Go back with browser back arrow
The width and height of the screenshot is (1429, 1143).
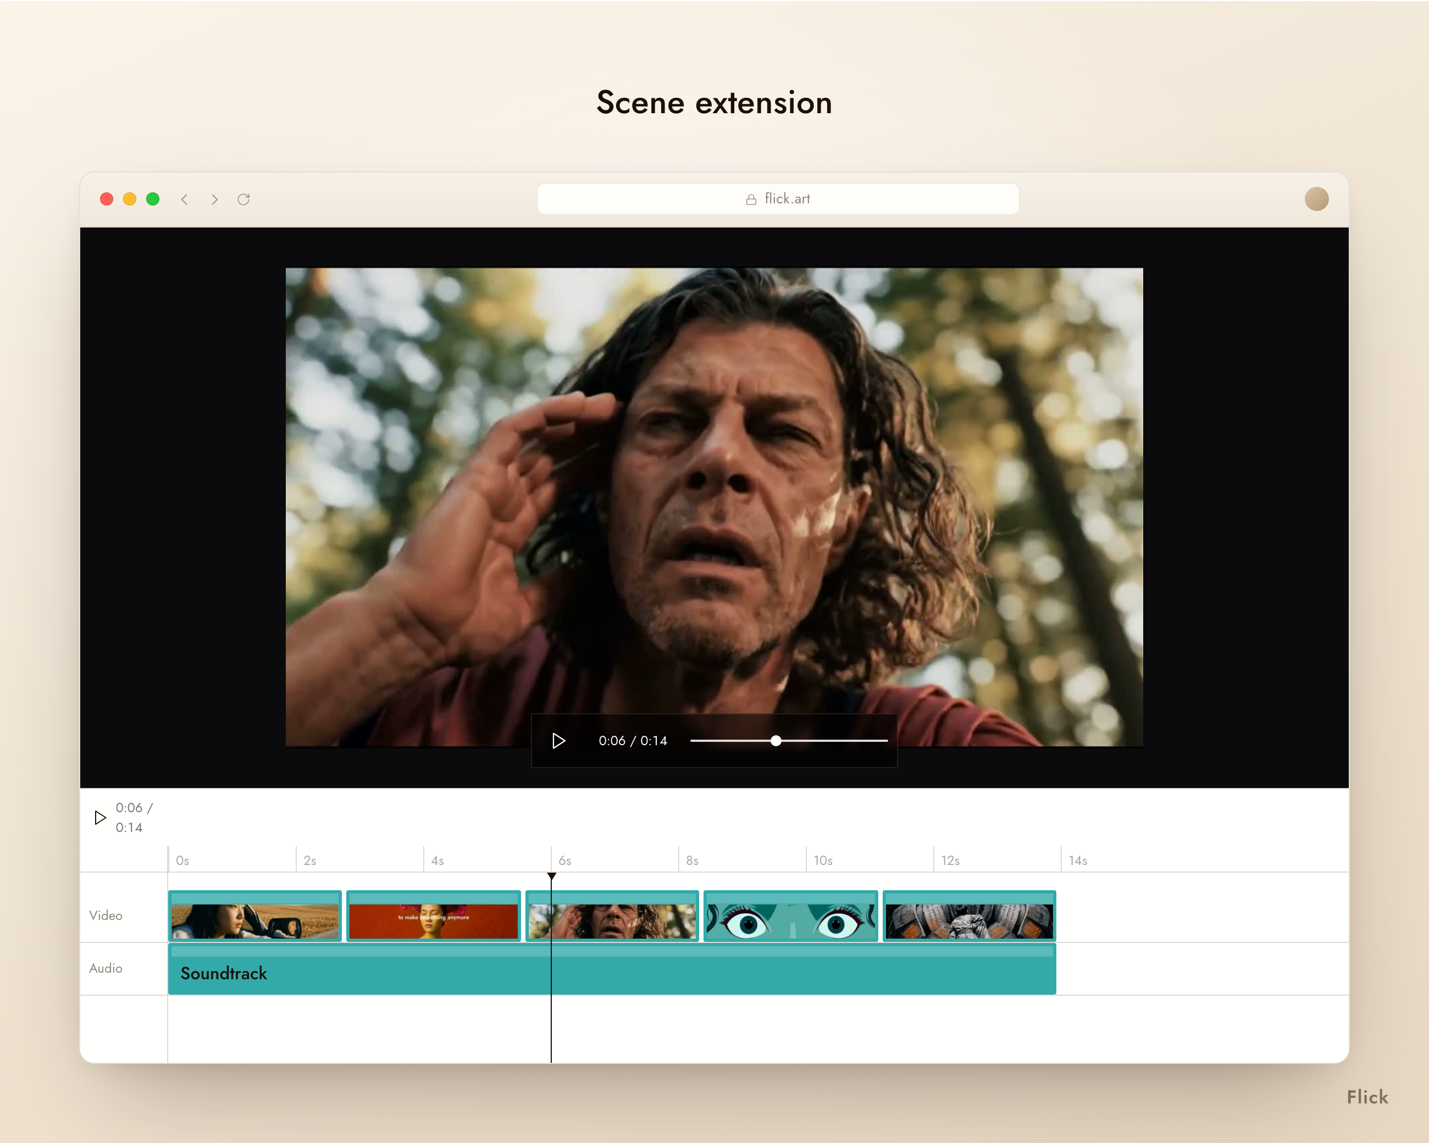click(x=185, y=199)
